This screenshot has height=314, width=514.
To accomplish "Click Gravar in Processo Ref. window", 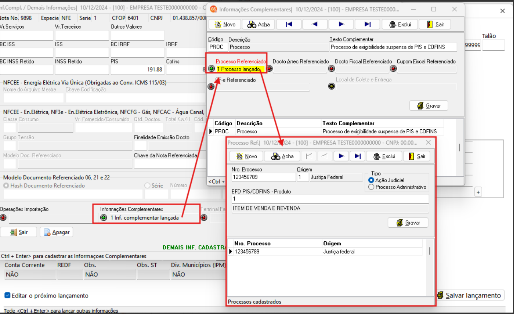I will pos(408,222).
